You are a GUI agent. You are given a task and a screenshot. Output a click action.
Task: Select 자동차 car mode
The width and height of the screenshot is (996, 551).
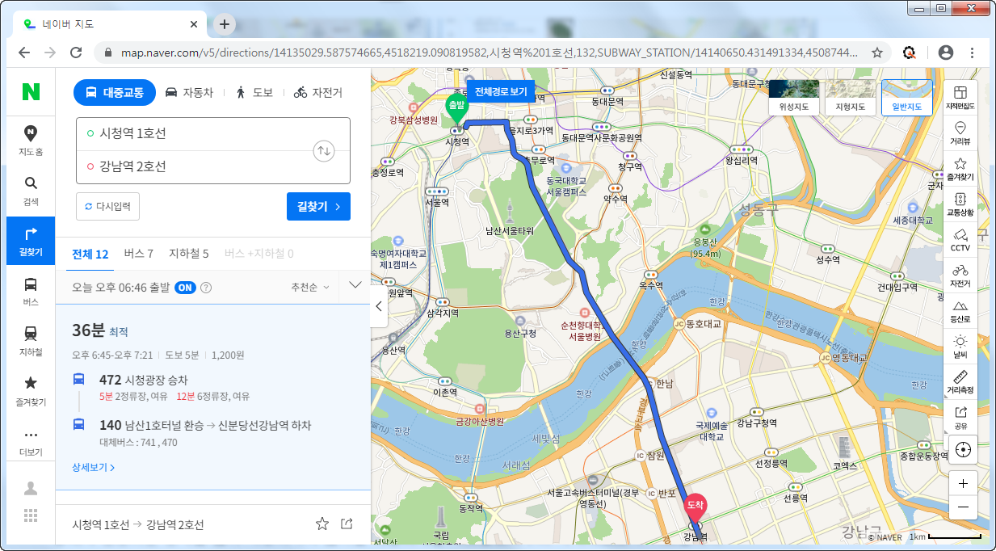tap(189, 92)
